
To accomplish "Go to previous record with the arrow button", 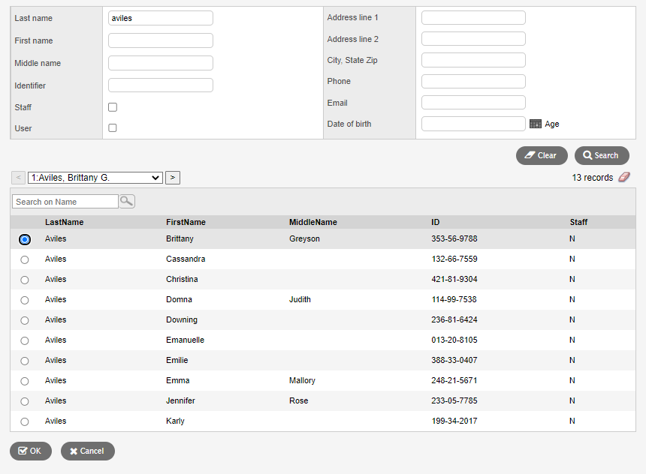I will click(x=19, y=178).
